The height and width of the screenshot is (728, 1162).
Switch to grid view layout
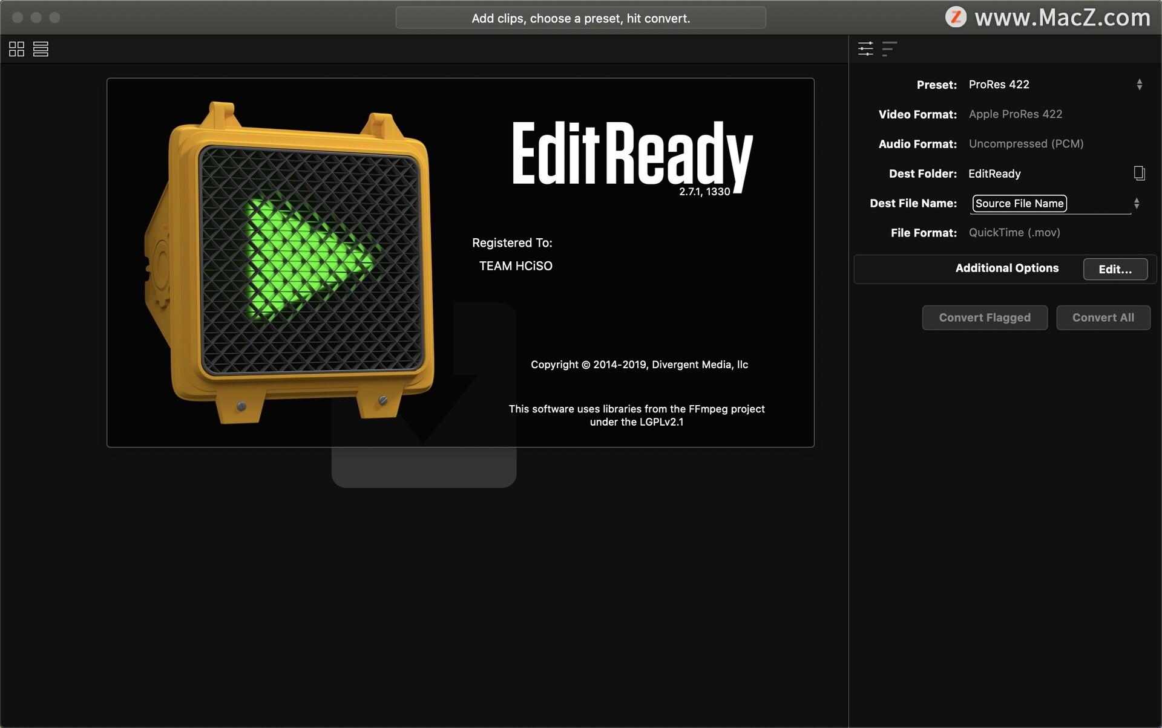[16, 49]
